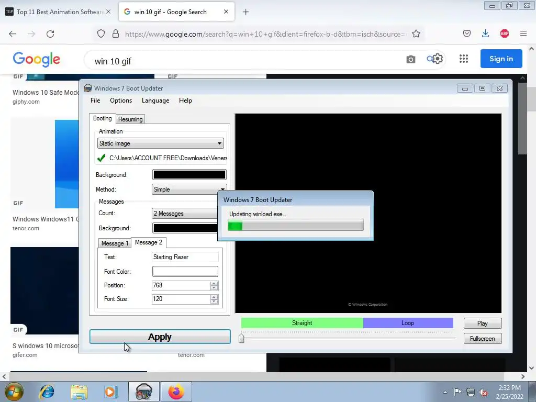Viewport: 536px width, 402px height.
Task: Bookmark this page with the star
Action: tap(416, 34)
